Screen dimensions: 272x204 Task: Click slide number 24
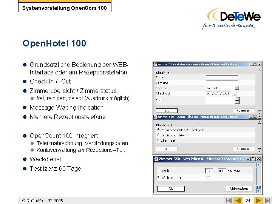pyautogui.click(x=248, y=201)
